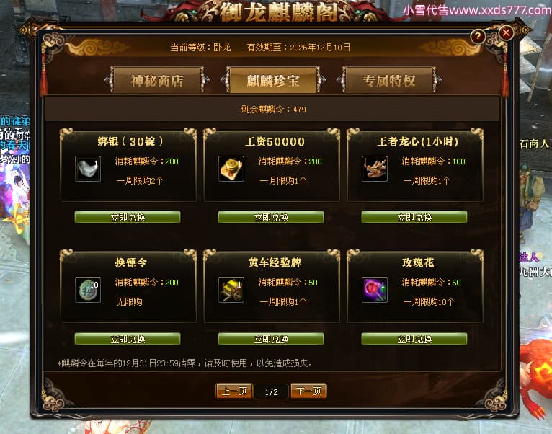Open the 专属特权 tab
Viewport: 552px width, 434px height.
389,80
